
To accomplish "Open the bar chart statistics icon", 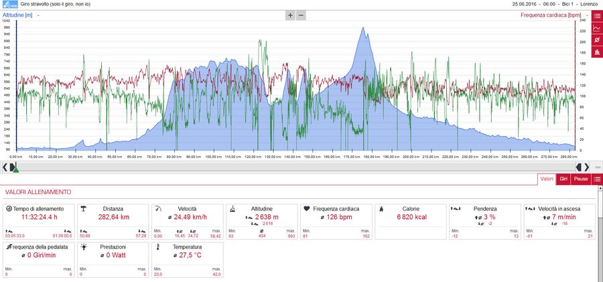I will pos(597,52).
